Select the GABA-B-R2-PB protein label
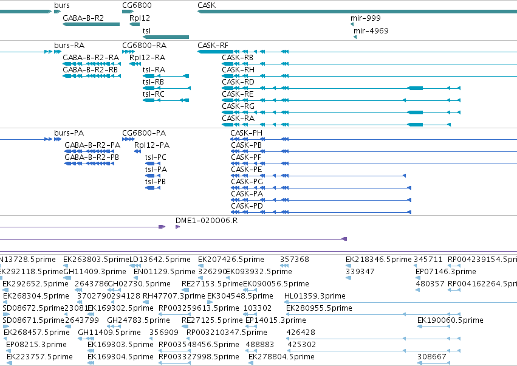Viewport: 517px width, 366px height. tap(92, 157)
